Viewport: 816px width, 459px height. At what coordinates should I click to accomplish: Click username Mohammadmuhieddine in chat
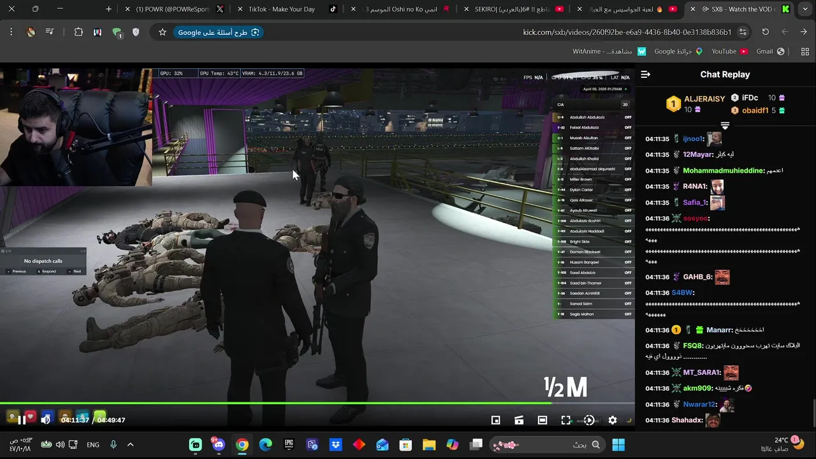coord(723,171)
